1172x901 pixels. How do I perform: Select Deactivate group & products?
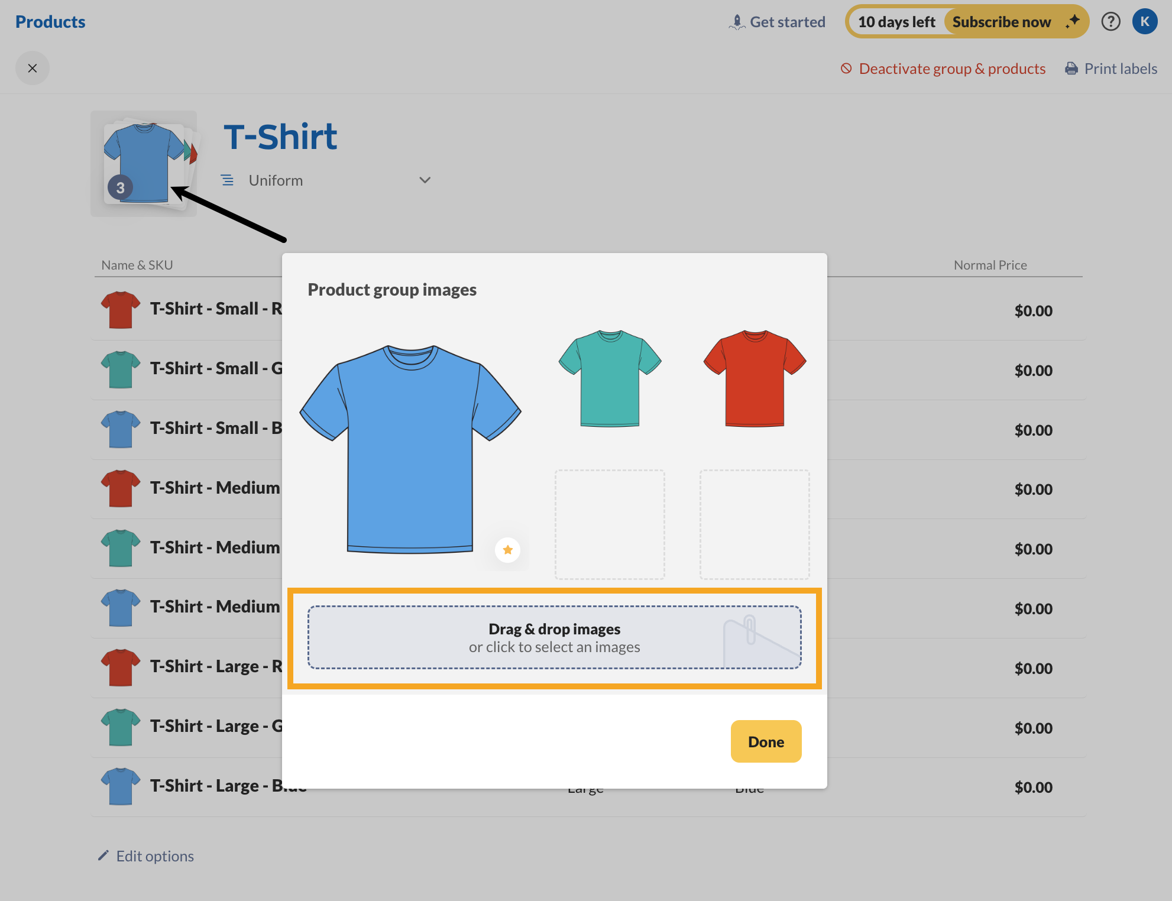951,68
